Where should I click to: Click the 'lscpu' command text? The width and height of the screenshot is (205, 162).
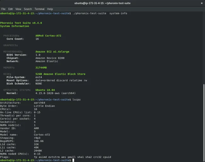point(76,99)
